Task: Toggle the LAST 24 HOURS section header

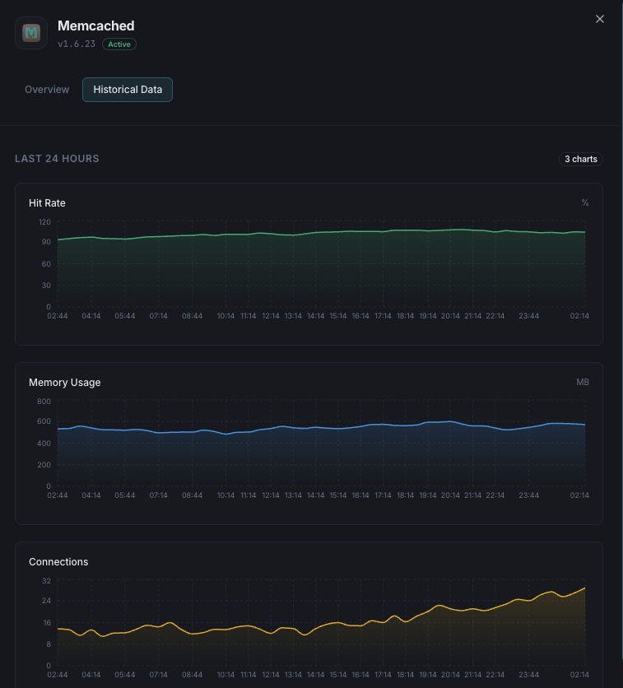Action: [x=57, y=158]
